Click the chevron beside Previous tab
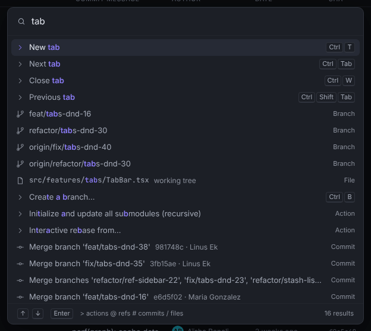Screen dimensions: 371x331 coord(20,97)
